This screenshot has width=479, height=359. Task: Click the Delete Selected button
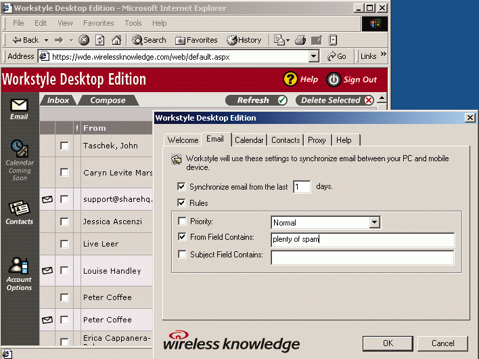pos(335,100)
